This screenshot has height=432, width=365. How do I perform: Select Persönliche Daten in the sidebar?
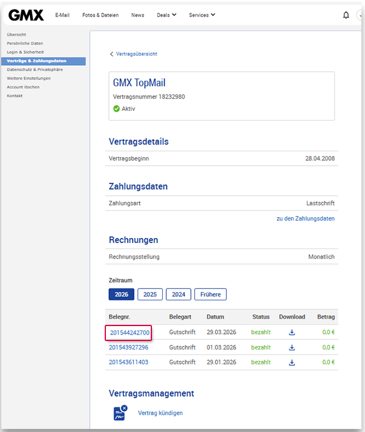[x=25, y=43]
